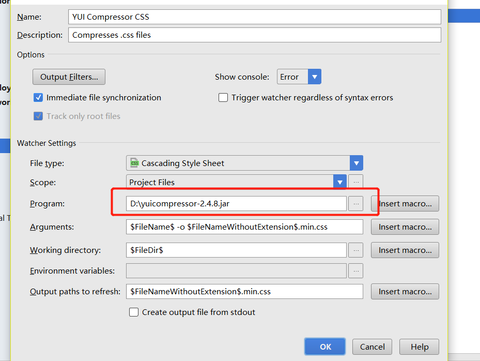Viewport: 480px width, 361px height.
Task: Open Help for this dialog
Action: pyautogui.click(x=419, y=347)
